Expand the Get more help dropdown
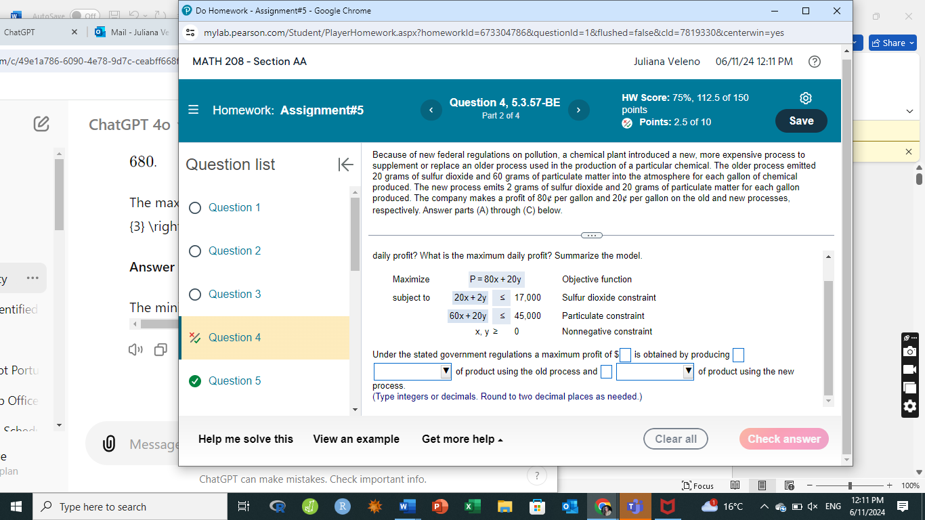 click(x=462, y=439)
